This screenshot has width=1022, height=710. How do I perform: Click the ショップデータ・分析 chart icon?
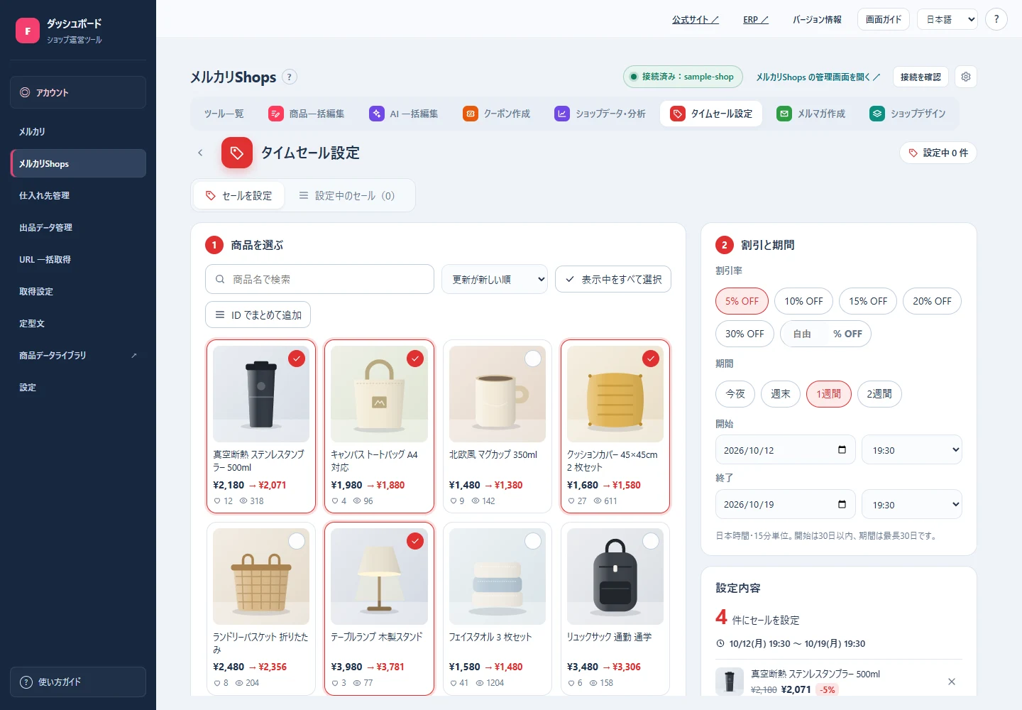(562, 114)
